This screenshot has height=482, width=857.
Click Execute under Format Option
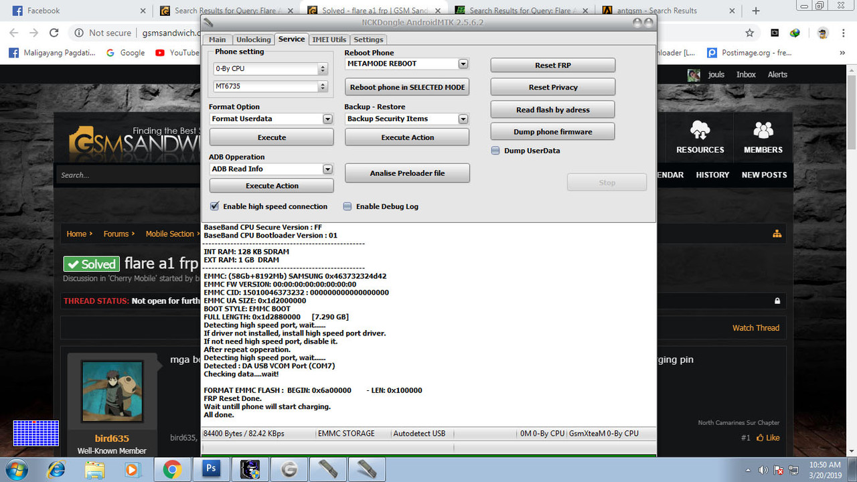click(272, 137)
